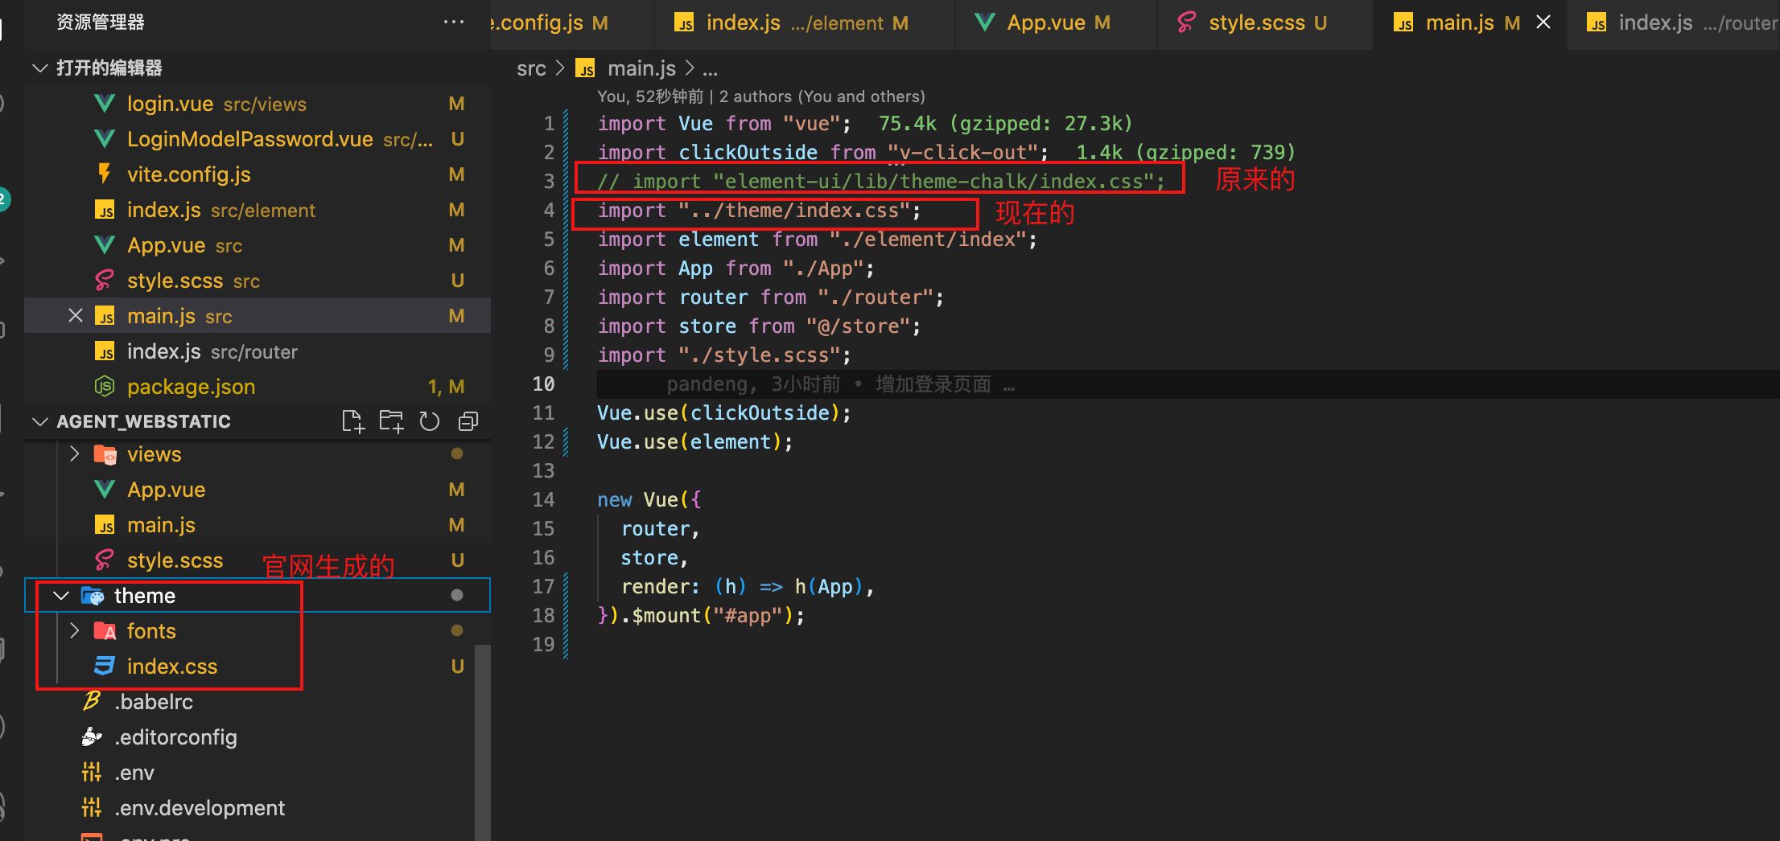Screen dimensions: 1780x841
Task: Open App.vue in the project tree
Action: tap(258, 490)
